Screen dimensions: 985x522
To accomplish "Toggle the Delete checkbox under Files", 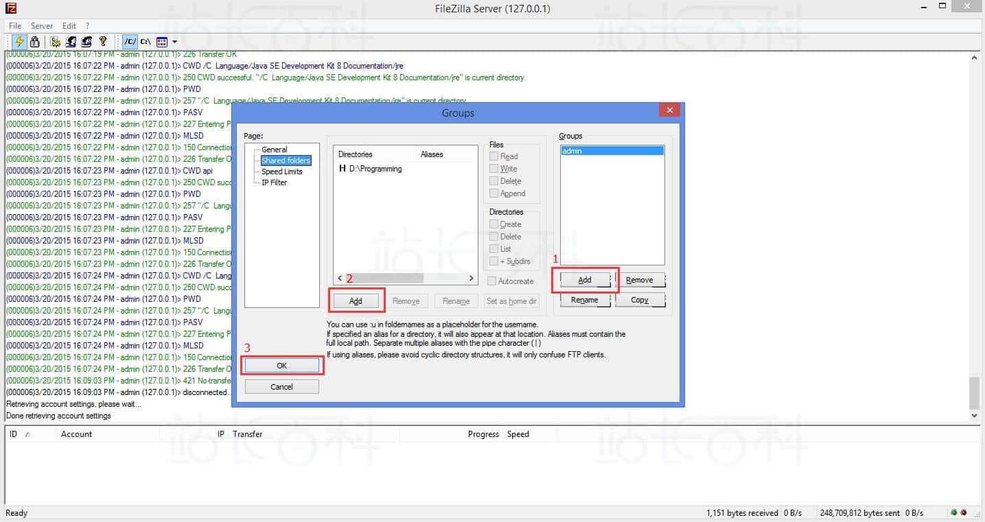I will 494,181.
